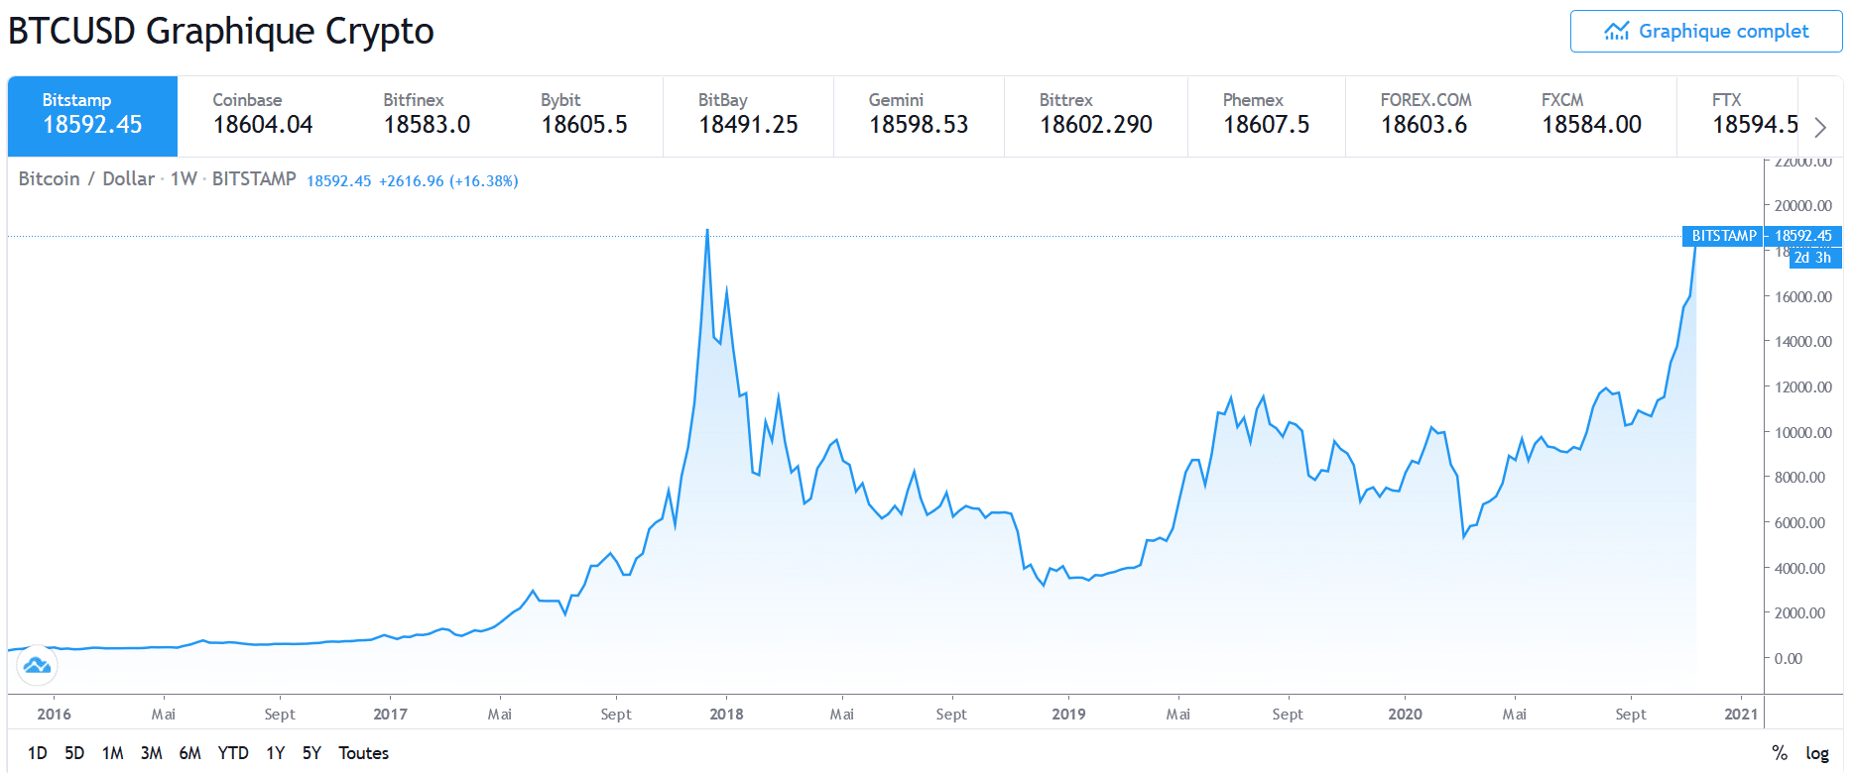Click the TradingView cloud logo icon
The width and height of the screenshot is (1855, 773).
pos(38,665)
